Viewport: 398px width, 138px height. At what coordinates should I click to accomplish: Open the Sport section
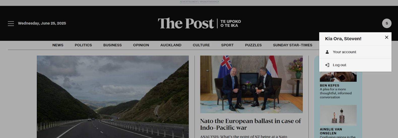tap(227, 45)
